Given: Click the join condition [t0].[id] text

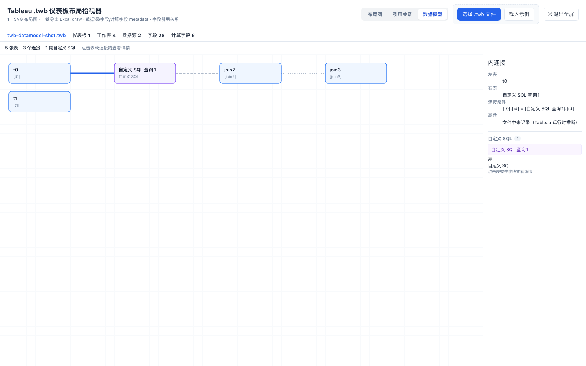Looking at the screenshot, I should point(538,109).
